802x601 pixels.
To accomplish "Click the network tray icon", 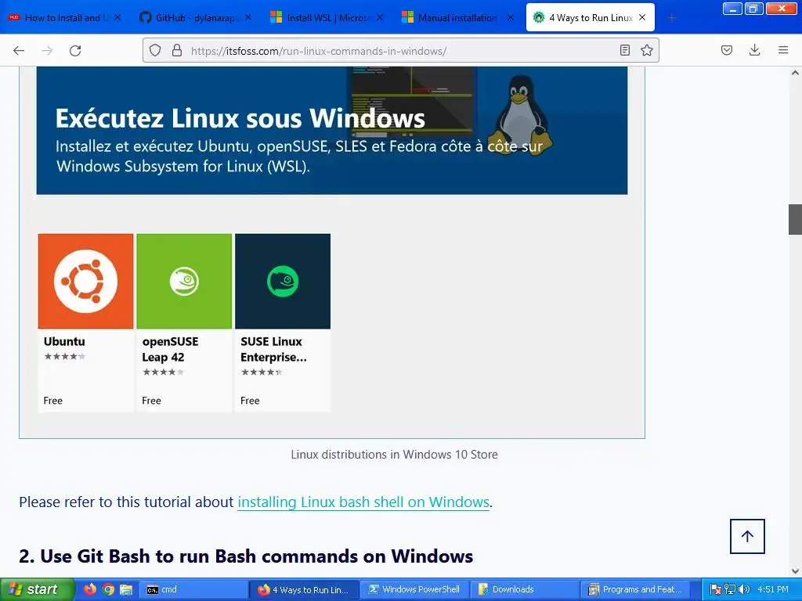I will pyautogui.click(x=730, y=589).
